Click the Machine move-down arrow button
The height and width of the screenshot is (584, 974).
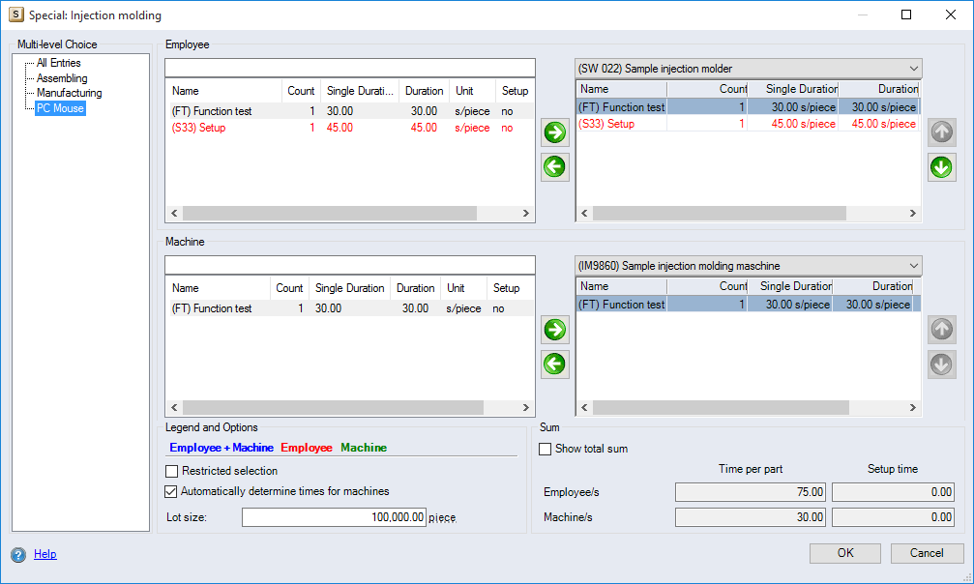(941, 365)
